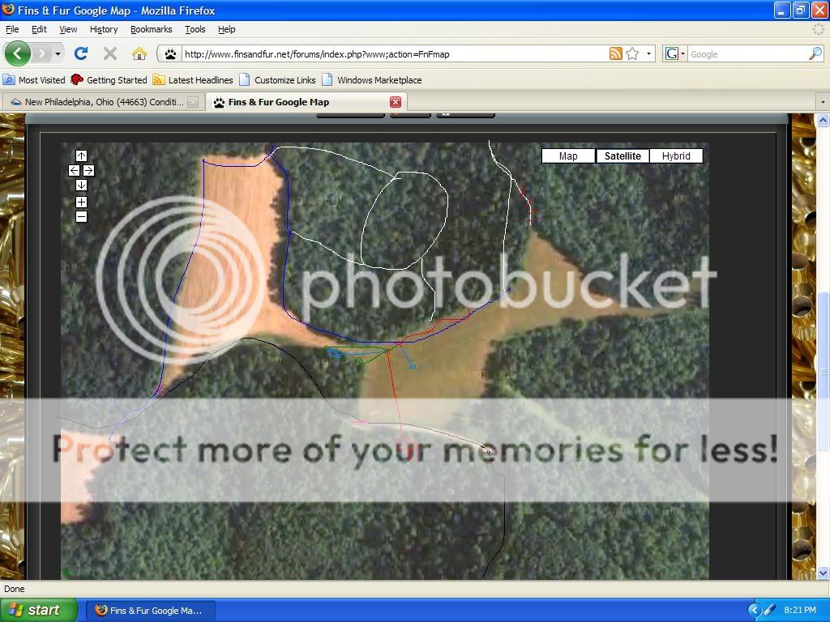830x622 pixels.
Task: Pan the map down
Action: (81, 185)
